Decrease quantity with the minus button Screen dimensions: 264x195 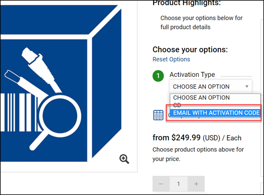161,184
